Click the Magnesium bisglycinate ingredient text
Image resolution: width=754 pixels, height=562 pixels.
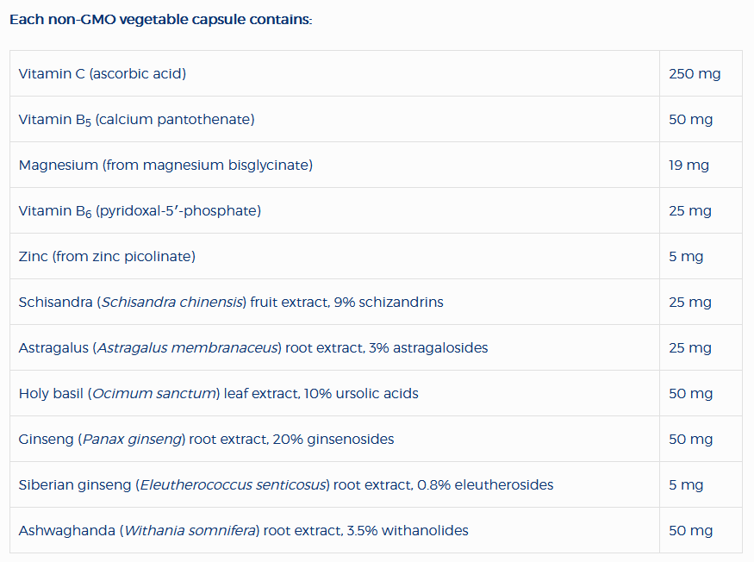click(165, 165)
